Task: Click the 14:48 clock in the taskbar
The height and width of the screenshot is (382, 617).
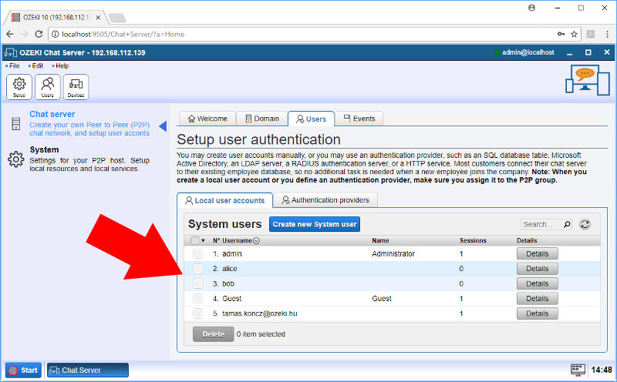Action: click(602, 370)
